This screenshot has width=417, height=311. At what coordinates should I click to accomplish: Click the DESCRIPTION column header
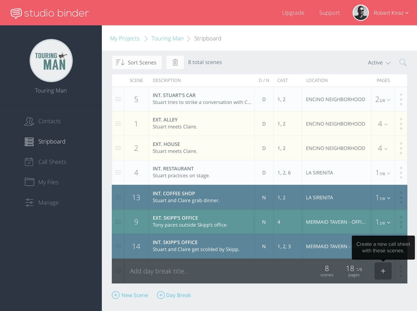[x=167, y=80]
